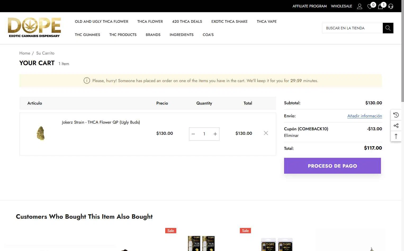
Task: Open 420 THCA Deals menu
Action: pyautogui.click(x=187, y=21)
